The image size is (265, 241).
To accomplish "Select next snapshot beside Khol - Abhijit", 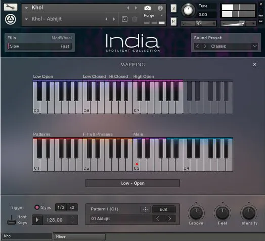I will click(x=114, y=19).
